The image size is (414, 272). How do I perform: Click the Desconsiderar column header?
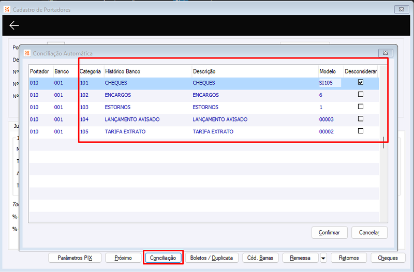(361, 71)
